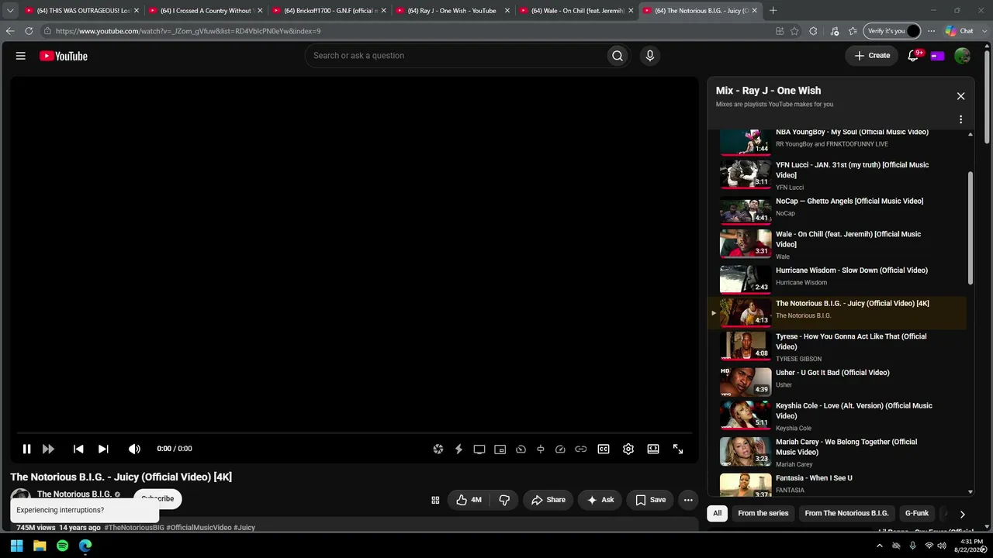
Task: Go to YouTube home via logo
Action: 64,56
